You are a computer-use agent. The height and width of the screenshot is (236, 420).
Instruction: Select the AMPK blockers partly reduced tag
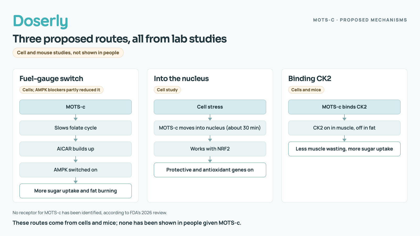pos(61,90)
